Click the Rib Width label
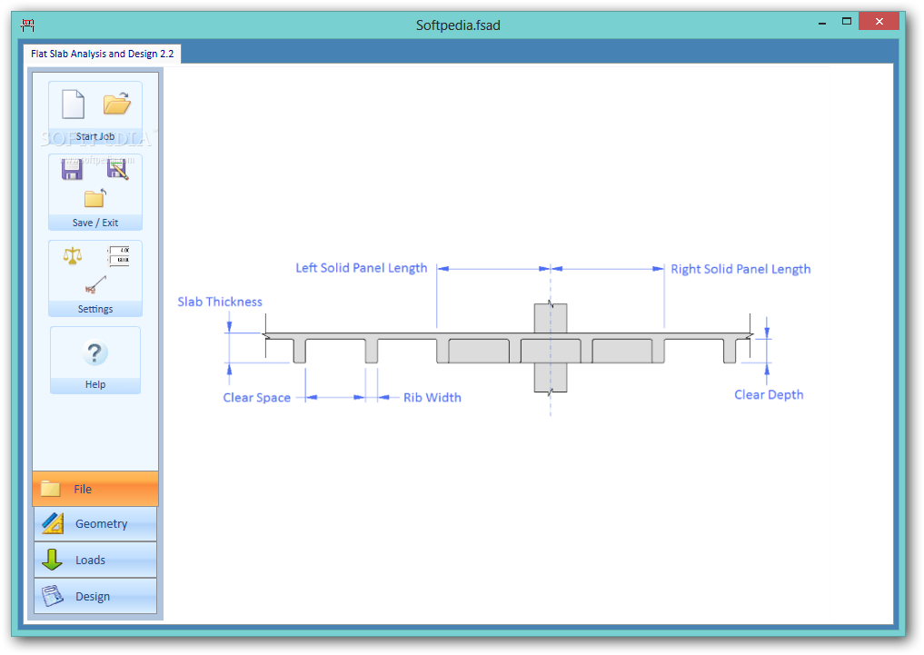Screen dimensions: 924x655 [x=432, y=398]
